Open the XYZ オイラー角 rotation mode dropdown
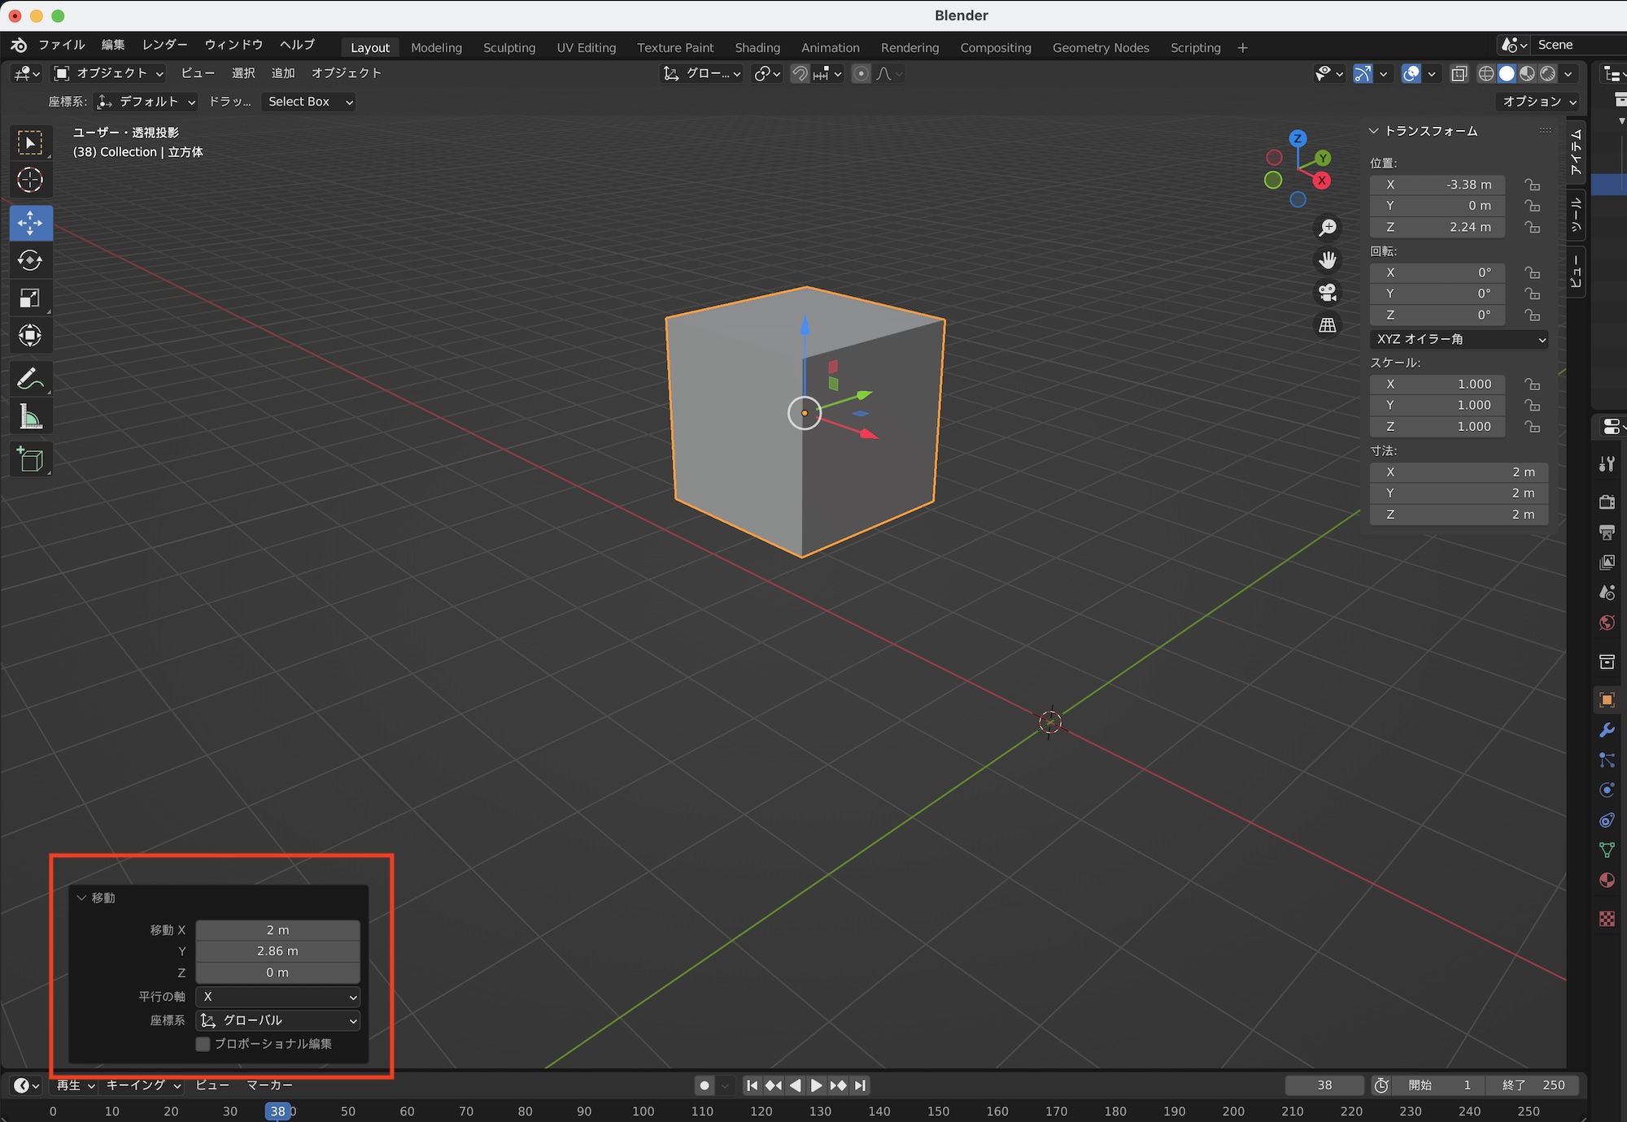 [1459, 339]
